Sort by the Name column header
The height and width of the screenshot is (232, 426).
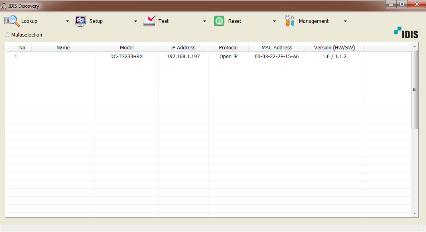pyautogui.click(x=63, y=48)
